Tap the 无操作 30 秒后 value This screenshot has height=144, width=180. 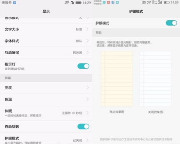click(x=72, y=113)
